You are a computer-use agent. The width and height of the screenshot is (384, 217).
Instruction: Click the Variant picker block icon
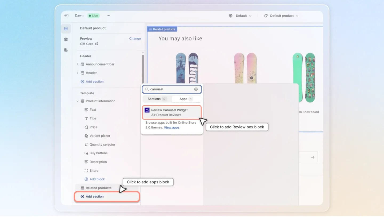[86, 136]
